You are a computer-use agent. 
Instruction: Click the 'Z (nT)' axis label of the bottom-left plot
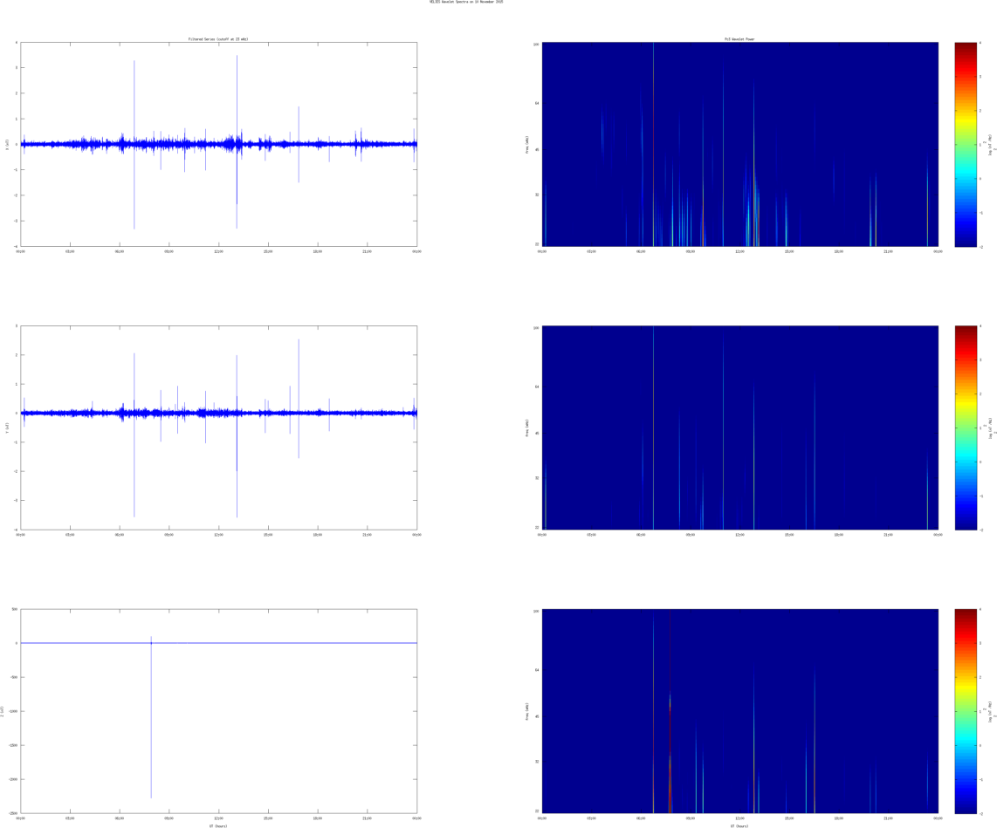[3, 711]
